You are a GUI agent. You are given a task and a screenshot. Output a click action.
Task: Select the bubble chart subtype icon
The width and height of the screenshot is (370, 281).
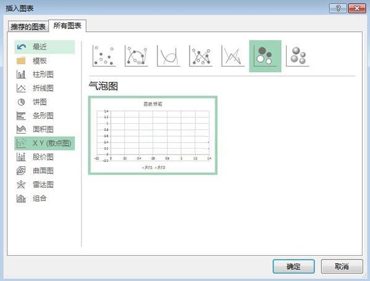click(x=265, y=56)
